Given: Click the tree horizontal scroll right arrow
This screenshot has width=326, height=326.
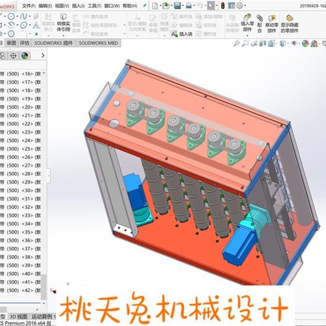Looking at the screenshot, I should (37, 309).
